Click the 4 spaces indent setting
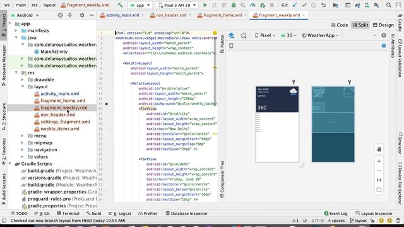Viewport: 404px width, 227px height. pos(336,221)
